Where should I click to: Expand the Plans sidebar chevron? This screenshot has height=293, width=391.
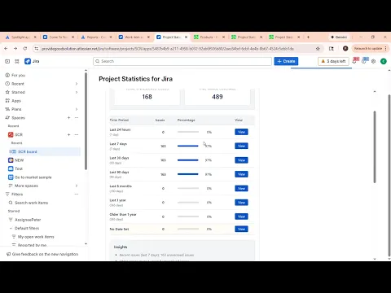pyautogui.click(x=77, y=109)
